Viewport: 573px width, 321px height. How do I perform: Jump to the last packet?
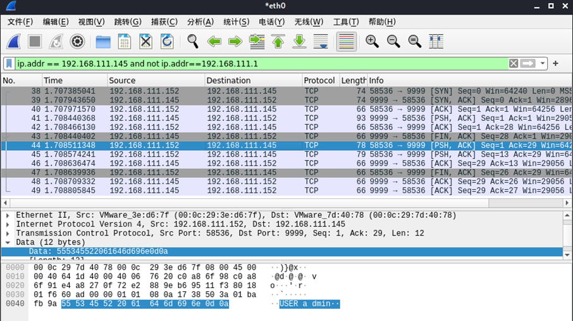[x=299, y=41]
